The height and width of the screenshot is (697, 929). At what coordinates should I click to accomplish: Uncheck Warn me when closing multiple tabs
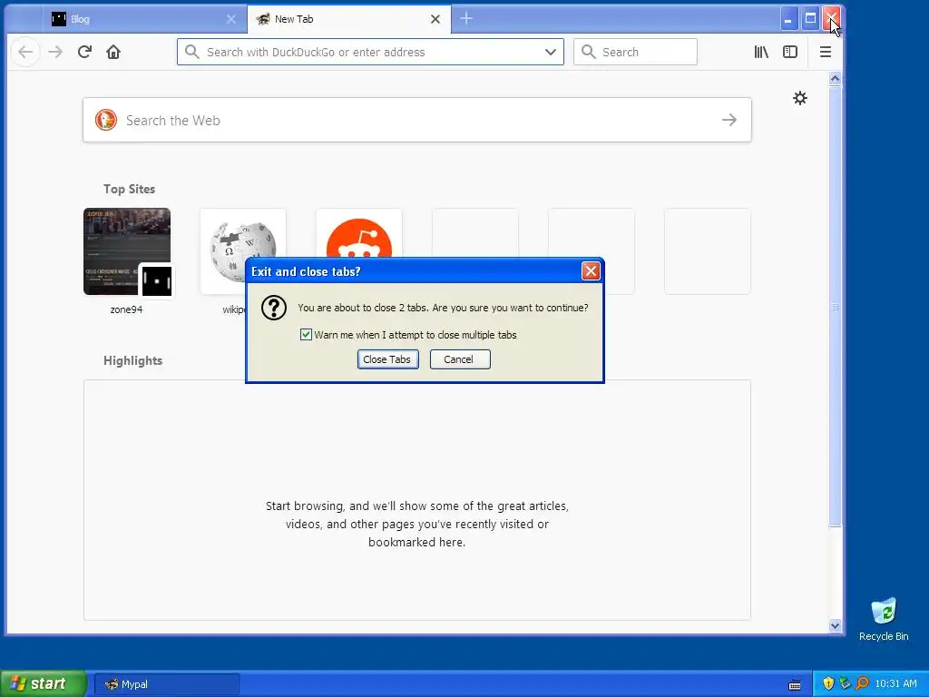pos(306,334)
